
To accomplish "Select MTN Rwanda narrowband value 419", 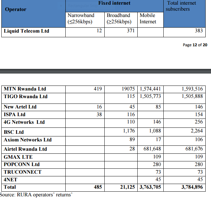I will (98, 89).
